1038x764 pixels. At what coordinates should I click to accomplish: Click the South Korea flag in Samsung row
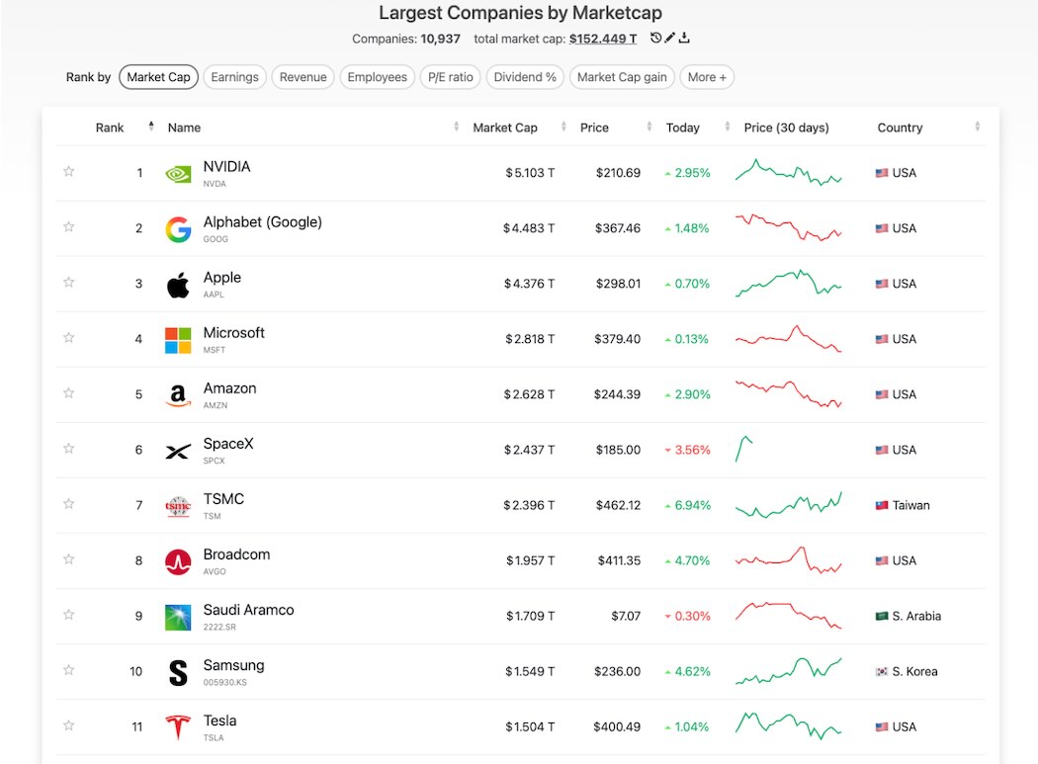tap(882, 671)
